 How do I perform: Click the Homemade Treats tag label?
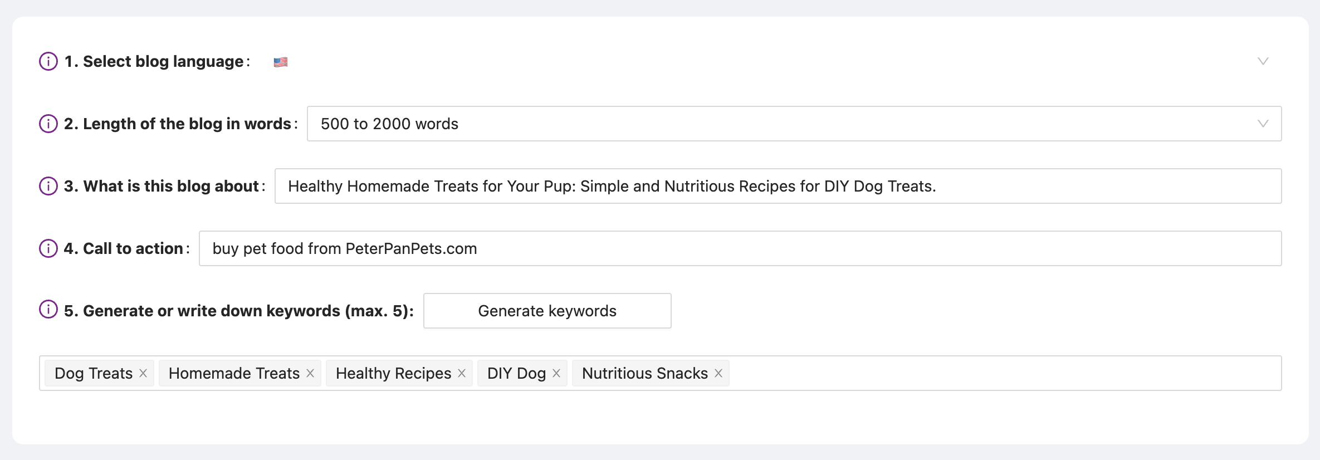[234, 373]
